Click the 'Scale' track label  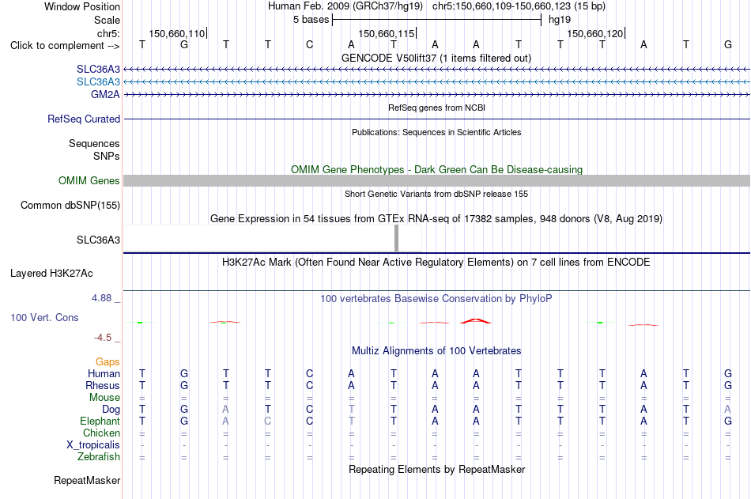click(107, 20)
